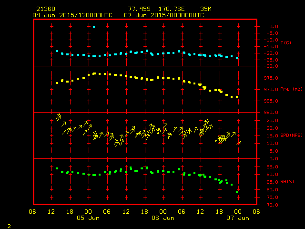Click the "75.0" humidity tick label
This screenshot has height=229, width=305.
[272, 197]
